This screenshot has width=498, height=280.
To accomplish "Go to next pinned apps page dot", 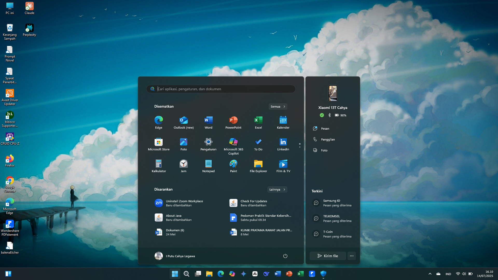I will 300,147.
